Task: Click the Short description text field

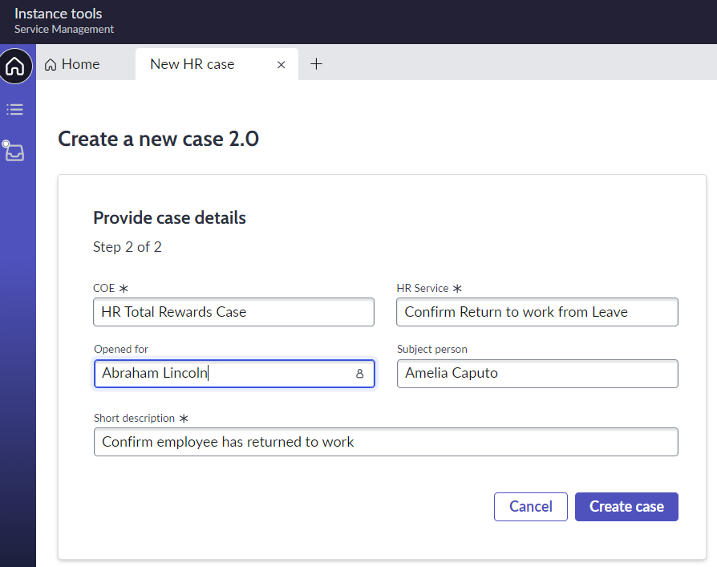Action: click(385, 442)
